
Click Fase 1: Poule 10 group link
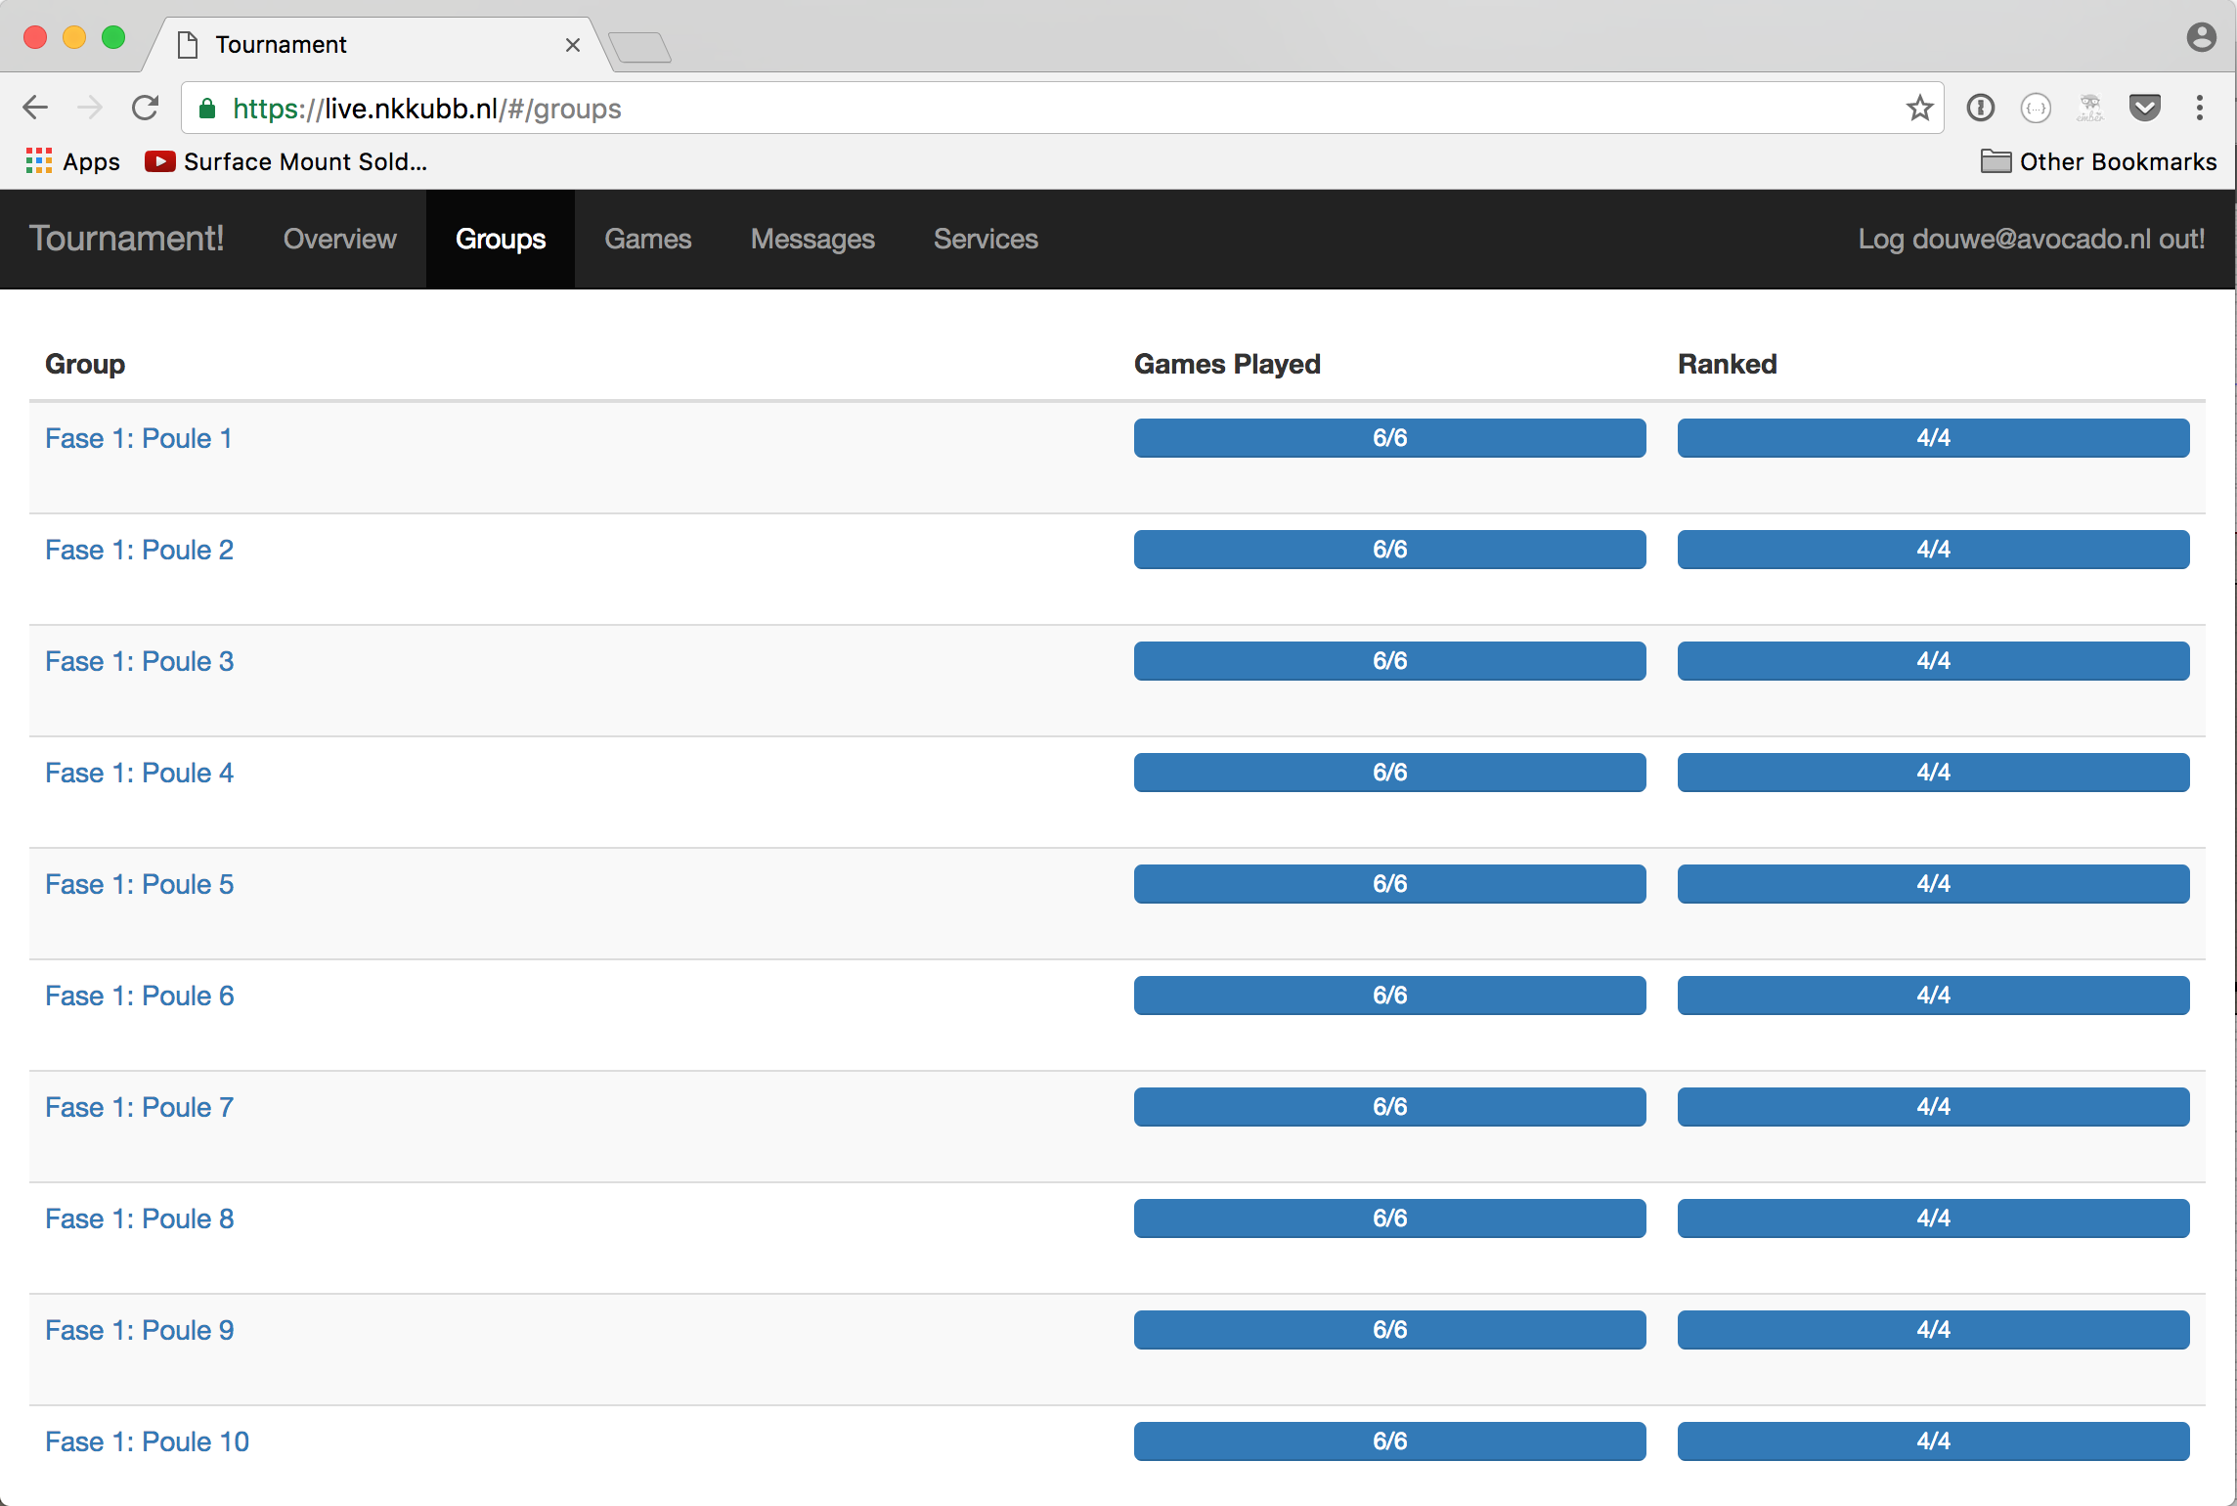pos(150,1440)
